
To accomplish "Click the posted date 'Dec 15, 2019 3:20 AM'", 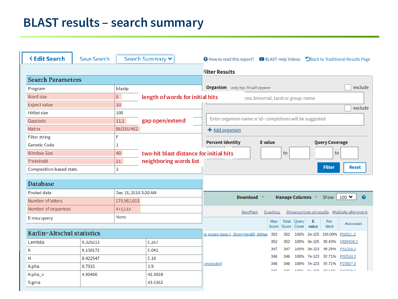I will [136, 193].
